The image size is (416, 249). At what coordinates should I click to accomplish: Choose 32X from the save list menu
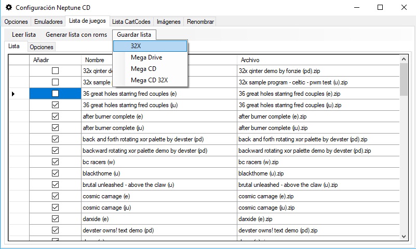(150, 46)
